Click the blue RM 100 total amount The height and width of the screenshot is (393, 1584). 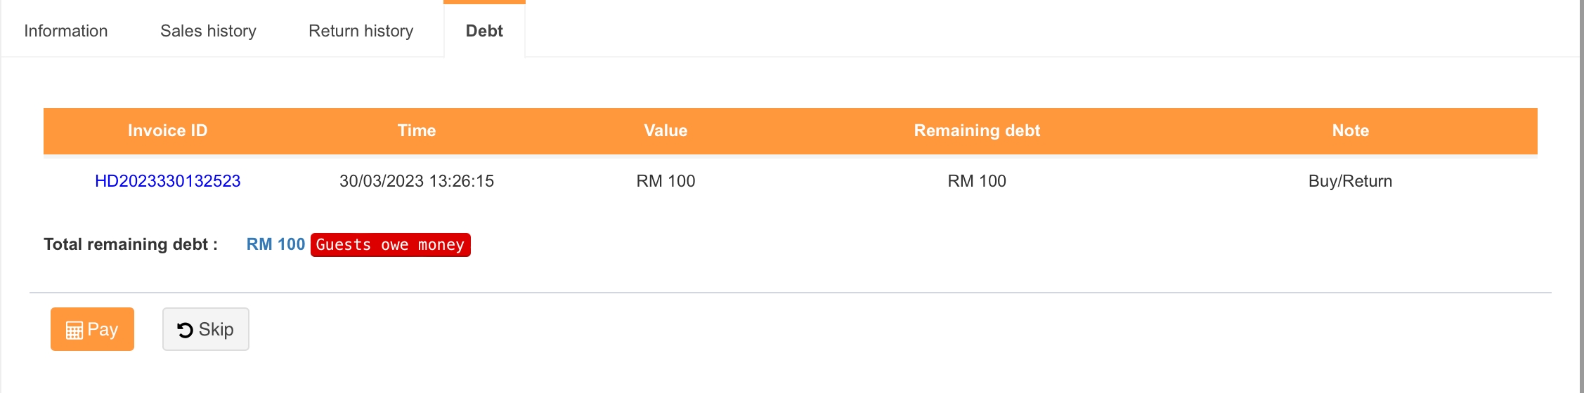(275, 244)
